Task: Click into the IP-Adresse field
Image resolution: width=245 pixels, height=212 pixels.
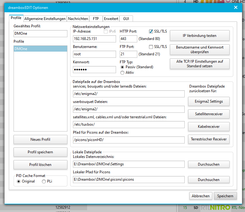Action: (x=94, y=39)
